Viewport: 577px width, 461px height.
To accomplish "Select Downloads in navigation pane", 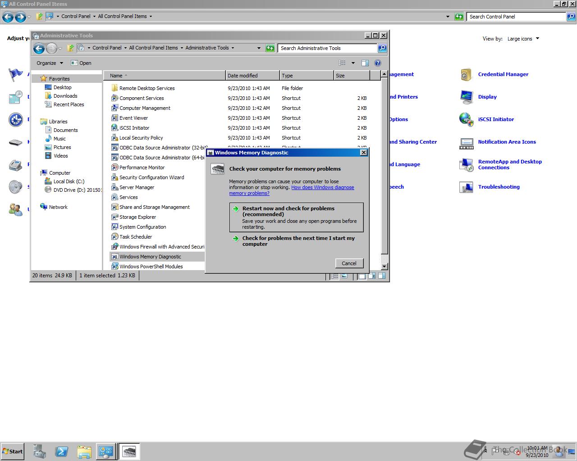I will coord(65,96).
